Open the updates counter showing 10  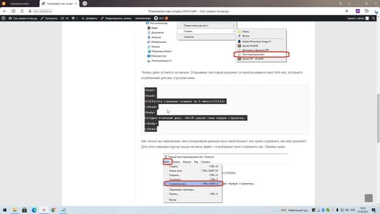(65, 18)
